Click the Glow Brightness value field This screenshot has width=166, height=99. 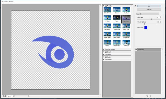(x=158, y=22)
